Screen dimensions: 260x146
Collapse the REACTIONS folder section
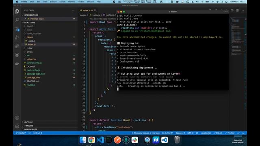30,23
